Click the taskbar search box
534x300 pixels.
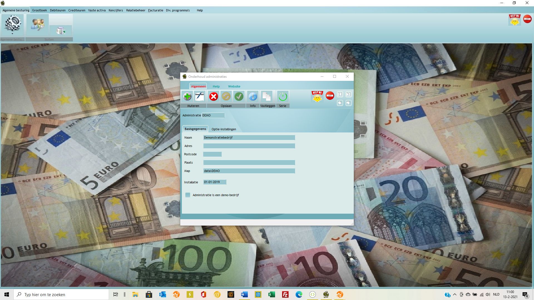(x=61, y=294)
